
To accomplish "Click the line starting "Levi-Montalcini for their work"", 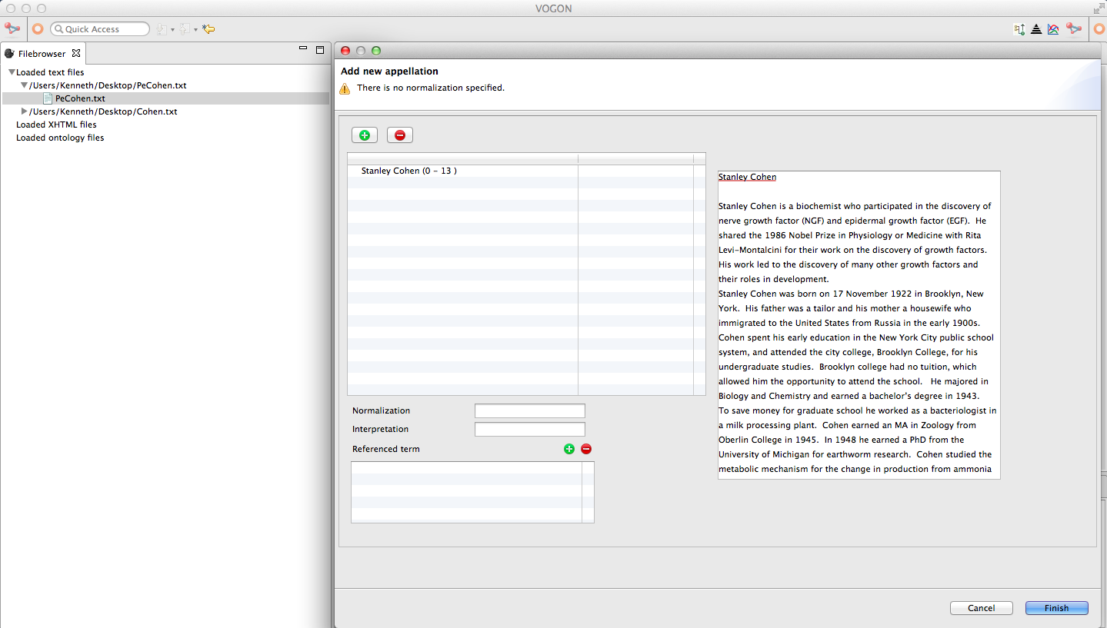I will 852,250.
